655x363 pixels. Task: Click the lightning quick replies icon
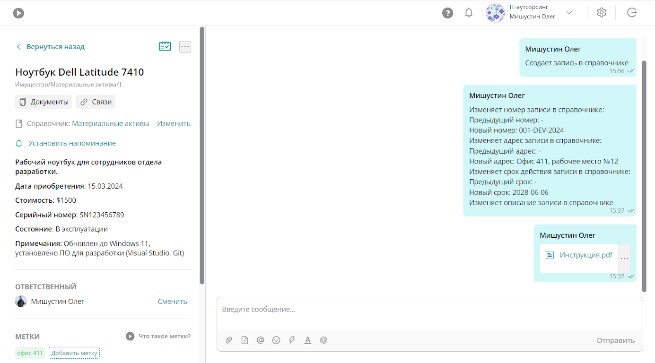pyautogui.click(x=292, y=340)
